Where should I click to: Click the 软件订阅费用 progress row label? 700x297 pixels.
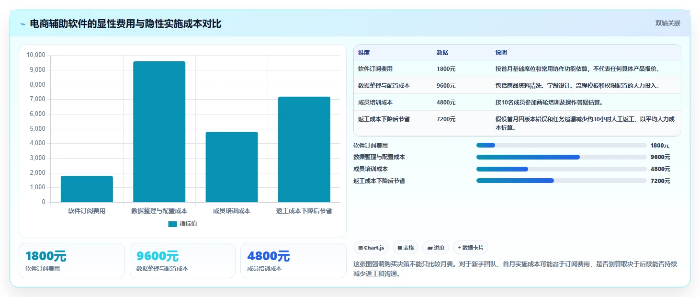tap(371, 146)
